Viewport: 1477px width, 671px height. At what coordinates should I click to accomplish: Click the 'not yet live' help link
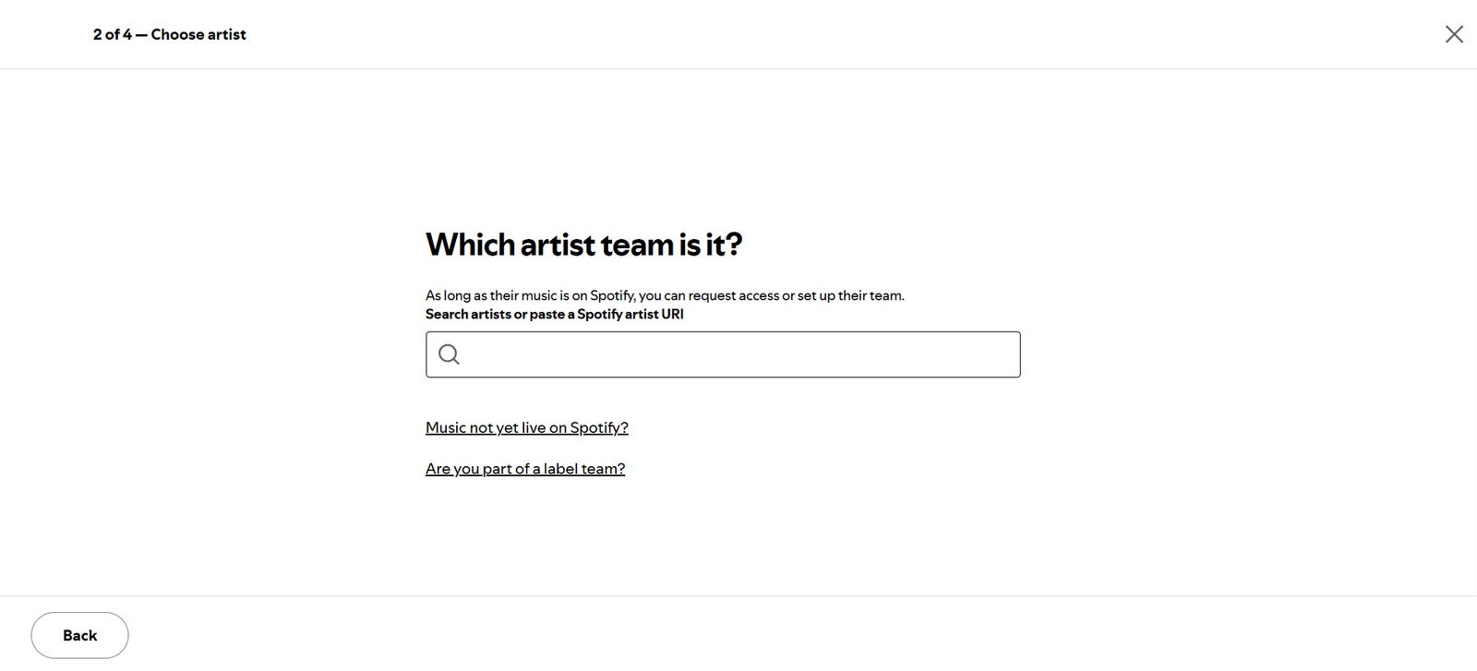click(527, 427)
